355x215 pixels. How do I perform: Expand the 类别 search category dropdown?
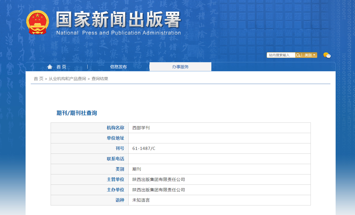pyautogui.click(x=310, y=55)
